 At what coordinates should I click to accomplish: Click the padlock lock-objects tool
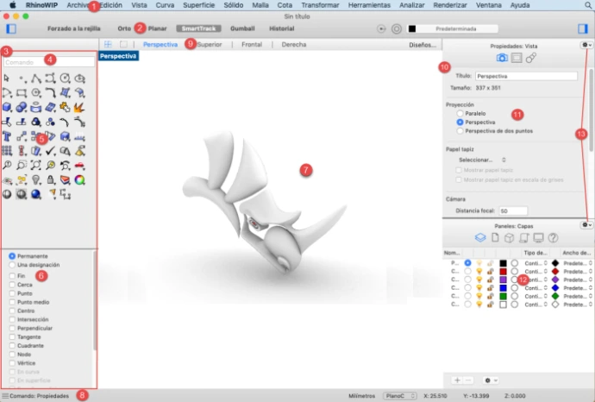point(51,180)
